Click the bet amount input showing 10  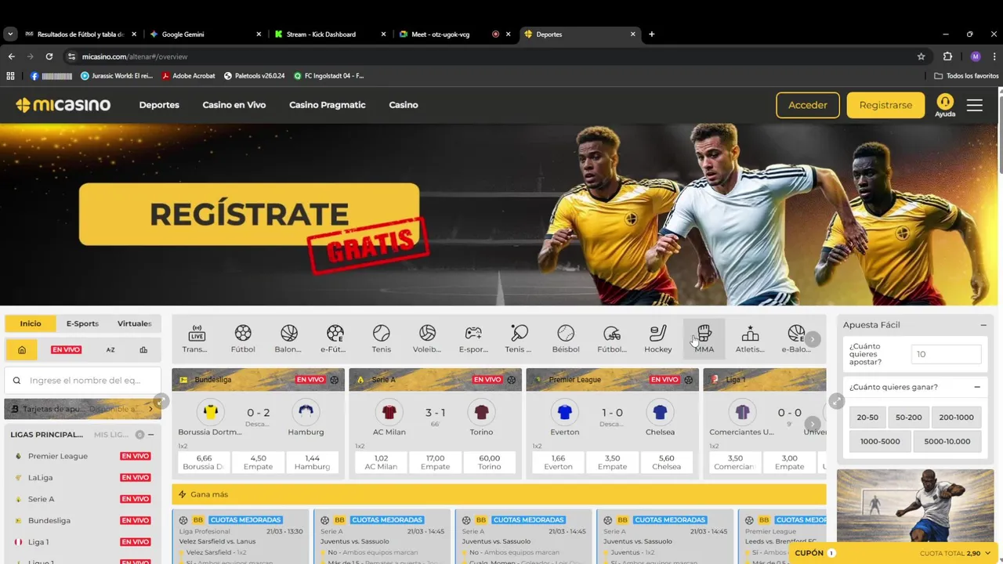[x=946, y=354]
